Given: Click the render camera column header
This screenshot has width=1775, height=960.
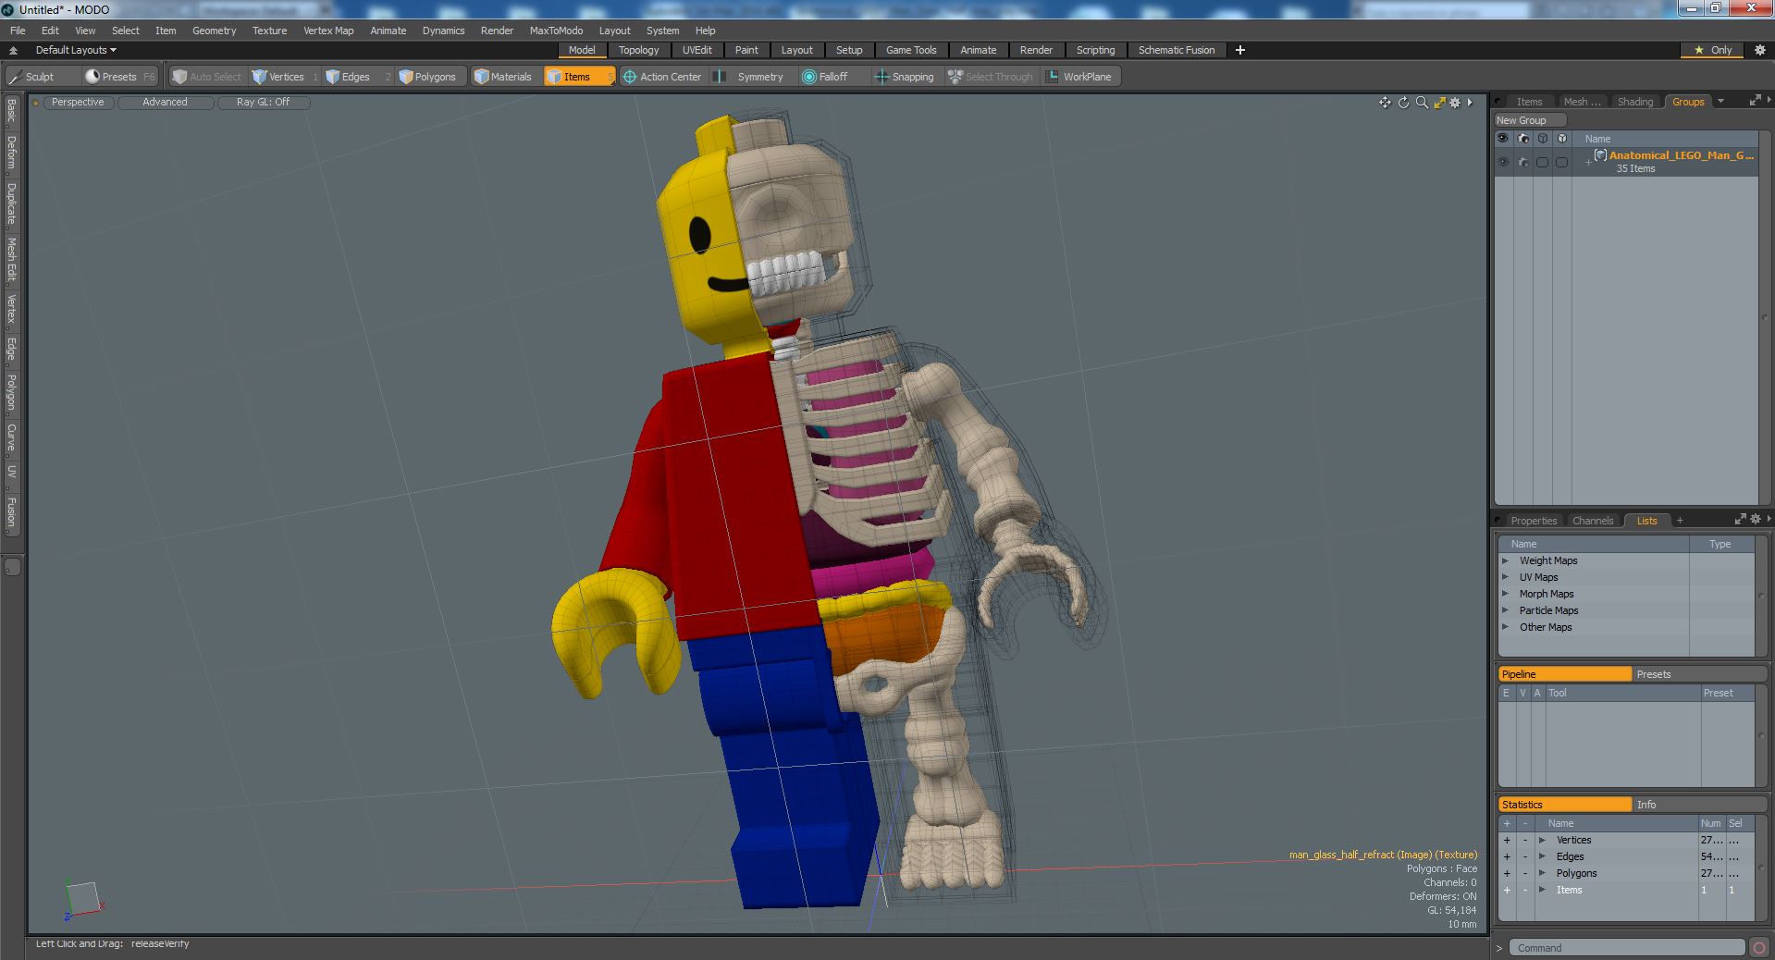Looking at the screenshot, I should click(1523, 139).
